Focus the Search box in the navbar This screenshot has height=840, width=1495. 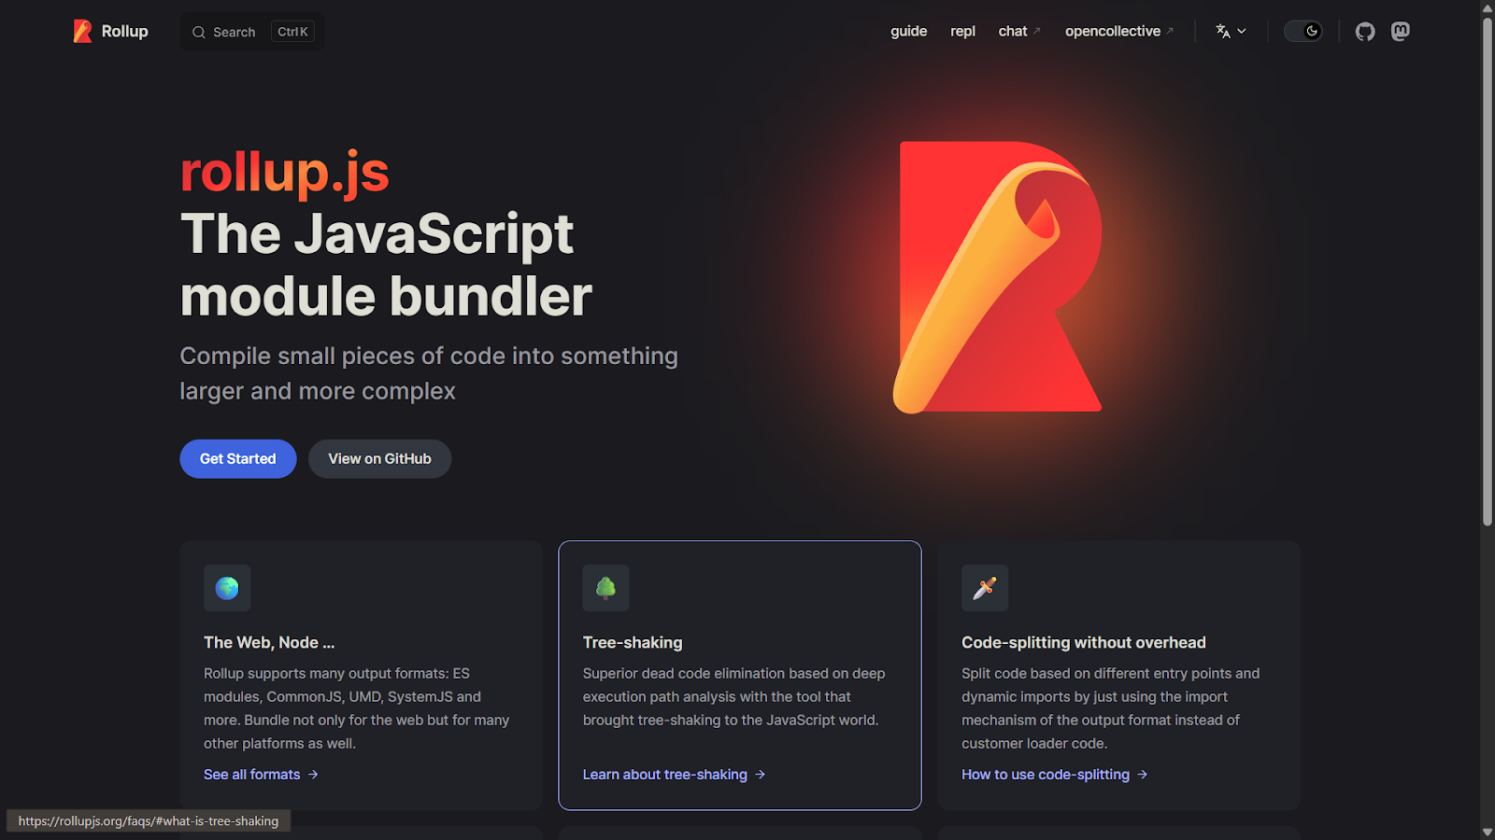click(252, 32)
